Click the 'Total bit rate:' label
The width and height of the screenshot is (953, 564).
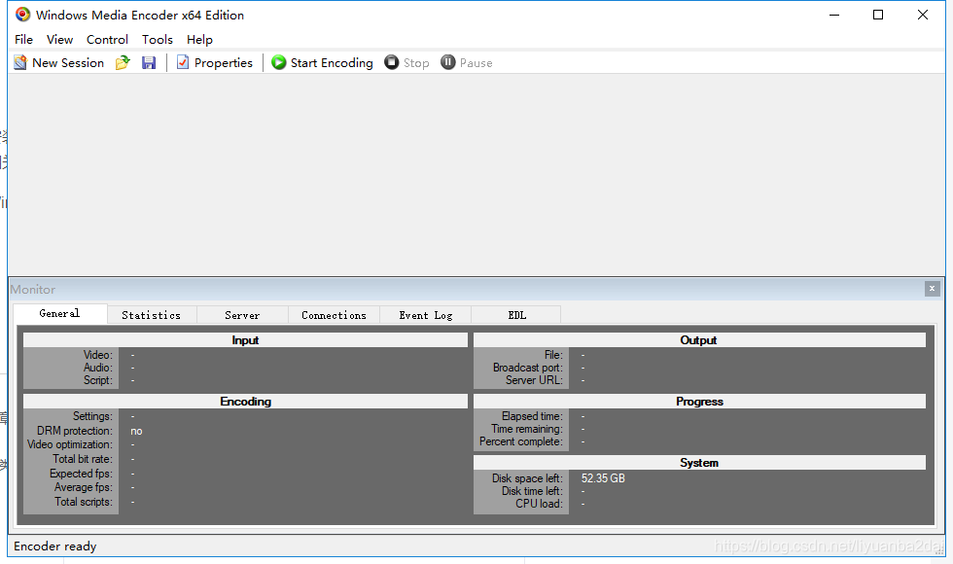(83, 459)
